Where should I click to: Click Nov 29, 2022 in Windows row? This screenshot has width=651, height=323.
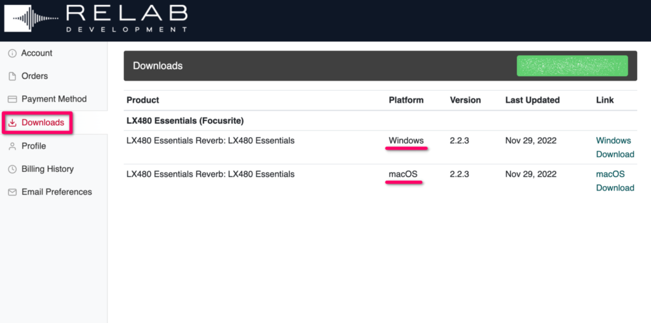[531, 141]
